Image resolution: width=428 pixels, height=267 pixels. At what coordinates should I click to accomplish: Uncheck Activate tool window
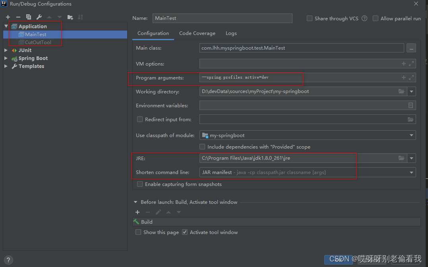tap(185, 232)
